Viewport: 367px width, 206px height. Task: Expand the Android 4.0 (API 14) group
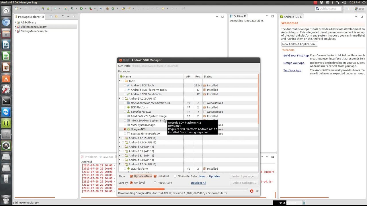(x=120, y=147)
